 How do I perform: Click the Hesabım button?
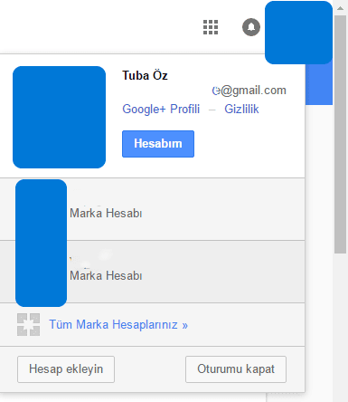click(x=158, y=144)
